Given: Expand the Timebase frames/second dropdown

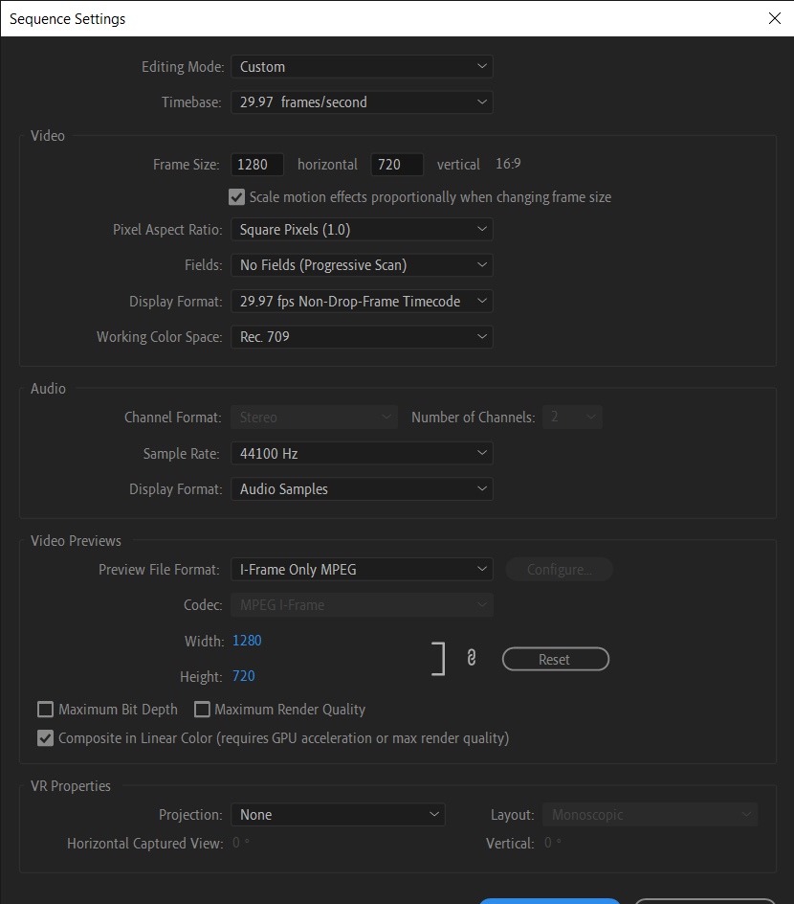Looking at the screenshot, I should coord(362,102).
